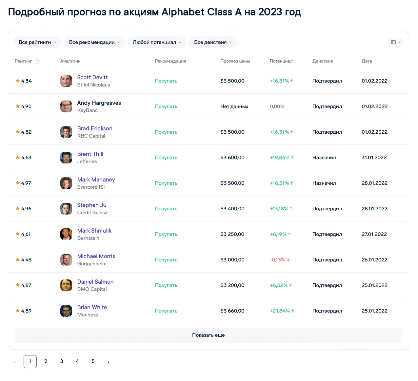Open the column settings icon dropdown
418x381 pixels.
tap(396, 42)
